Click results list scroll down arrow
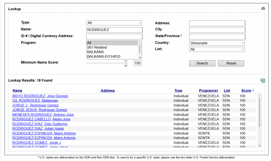This screenshot has width=271, height=161. point(259,145)
